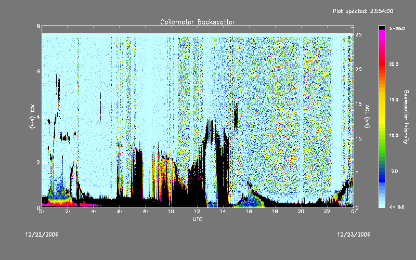Screen dimensions: 416x260
Task: Click the "AGL (km)" left axis label
Action: [x=32, y=116]
